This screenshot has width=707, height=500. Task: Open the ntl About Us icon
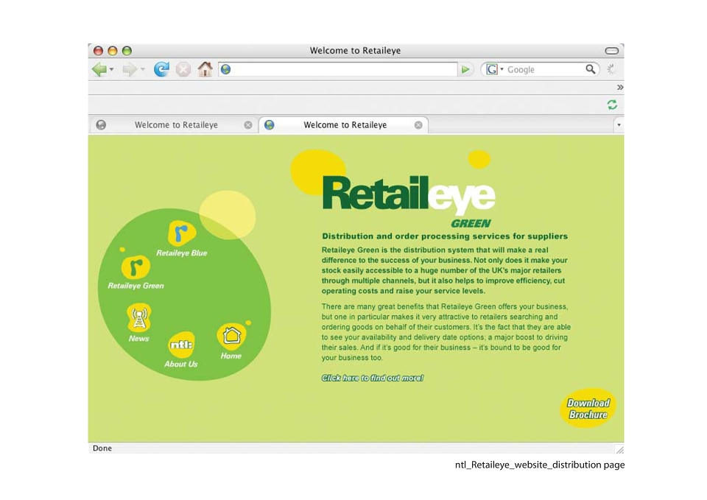click(181, 345)
